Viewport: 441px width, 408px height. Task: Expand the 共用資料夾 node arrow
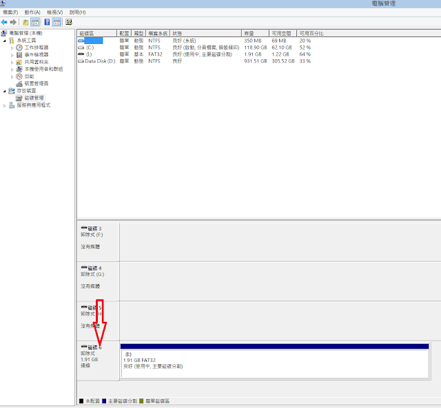pyautogui.click(x=12, y=63)
